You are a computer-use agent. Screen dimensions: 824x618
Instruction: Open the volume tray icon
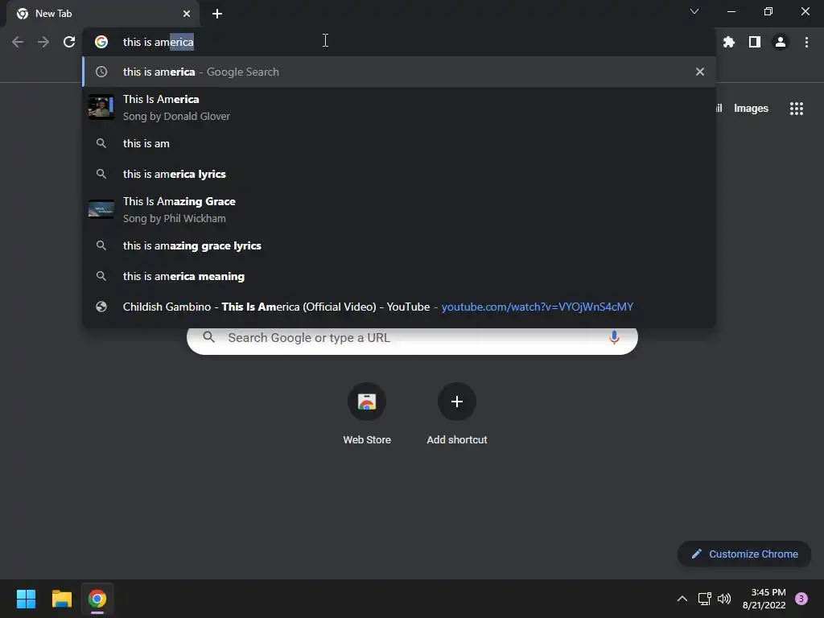(x=724, y=599)
